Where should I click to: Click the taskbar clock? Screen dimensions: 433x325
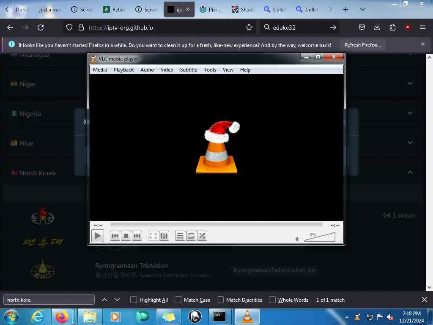[x=411, y=317]
